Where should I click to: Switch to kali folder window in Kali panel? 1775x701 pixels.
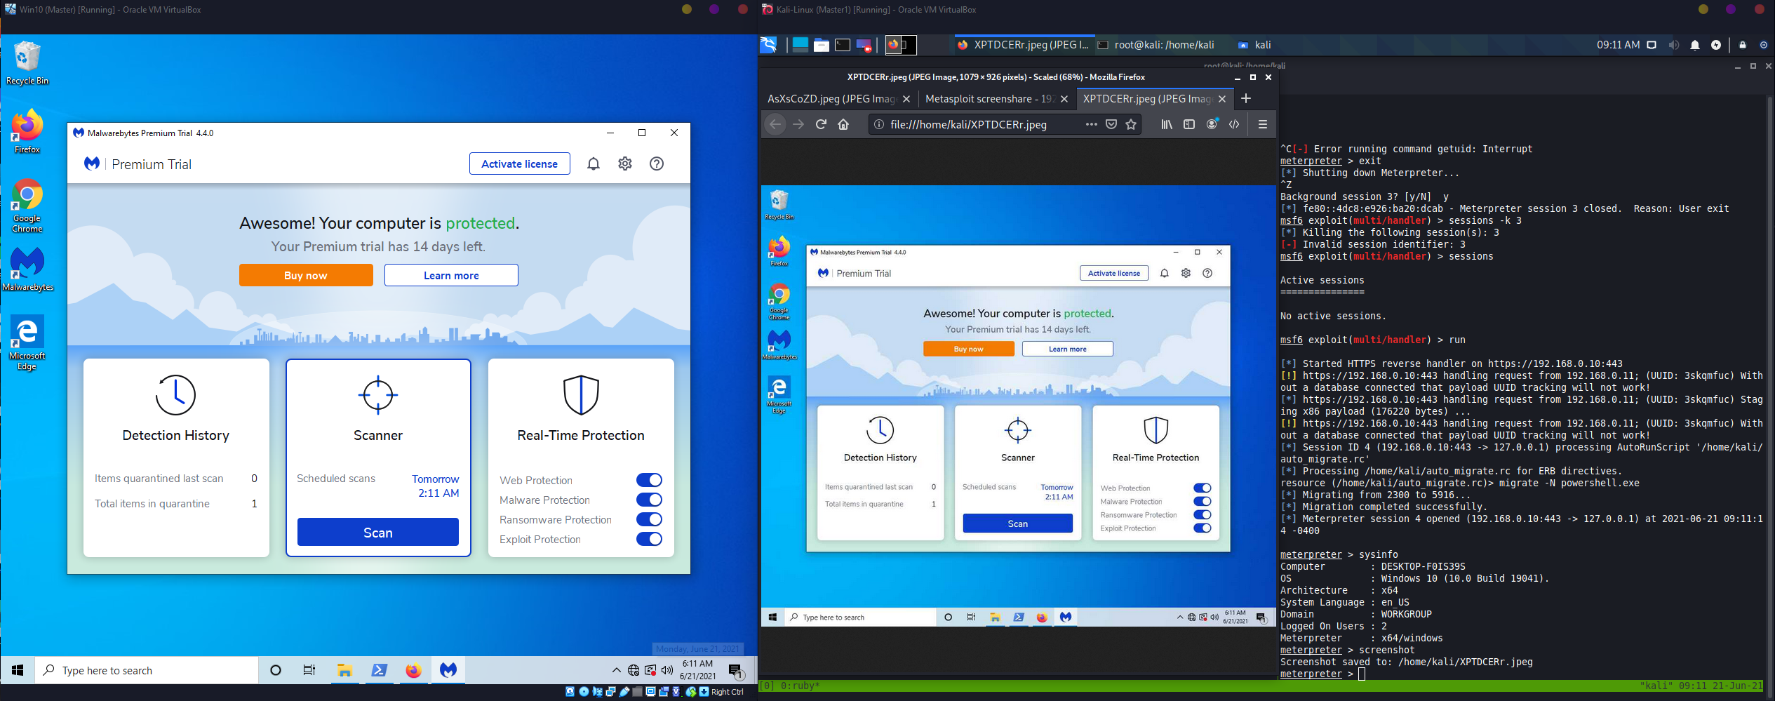coord(1254,45)
